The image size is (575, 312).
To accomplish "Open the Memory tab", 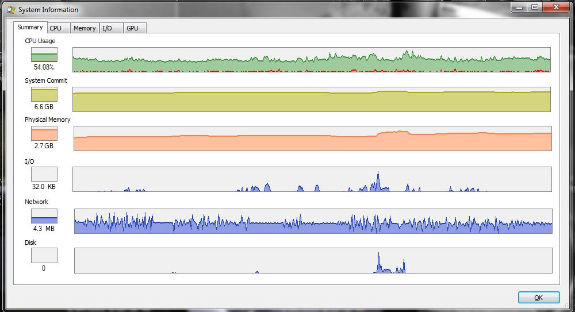I will tap(85, 28).
